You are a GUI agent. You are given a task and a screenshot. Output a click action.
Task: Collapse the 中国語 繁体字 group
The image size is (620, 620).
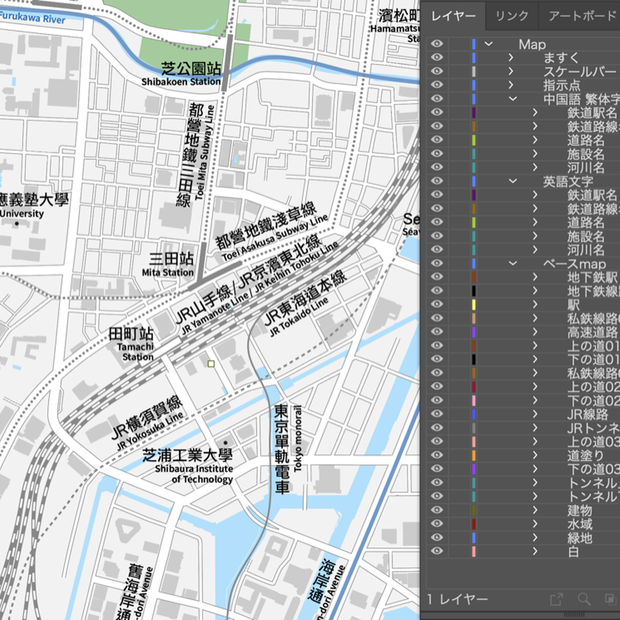513,98
